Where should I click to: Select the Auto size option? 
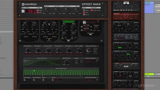(x=84, y=15)
